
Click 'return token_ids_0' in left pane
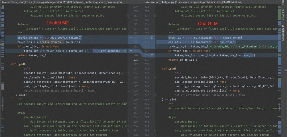pyautogui.click(x=32, y=55)
